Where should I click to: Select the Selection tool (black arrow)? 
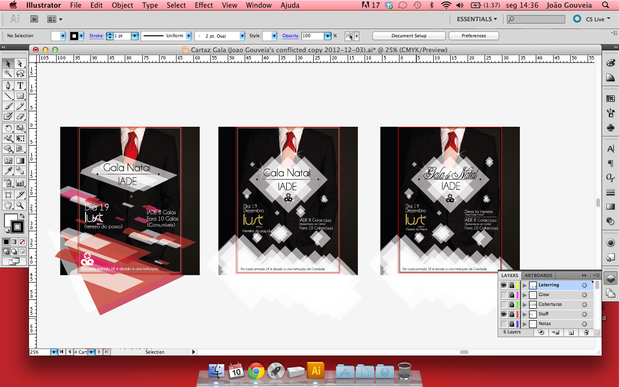pyautogui.click(x=8, y=64)
